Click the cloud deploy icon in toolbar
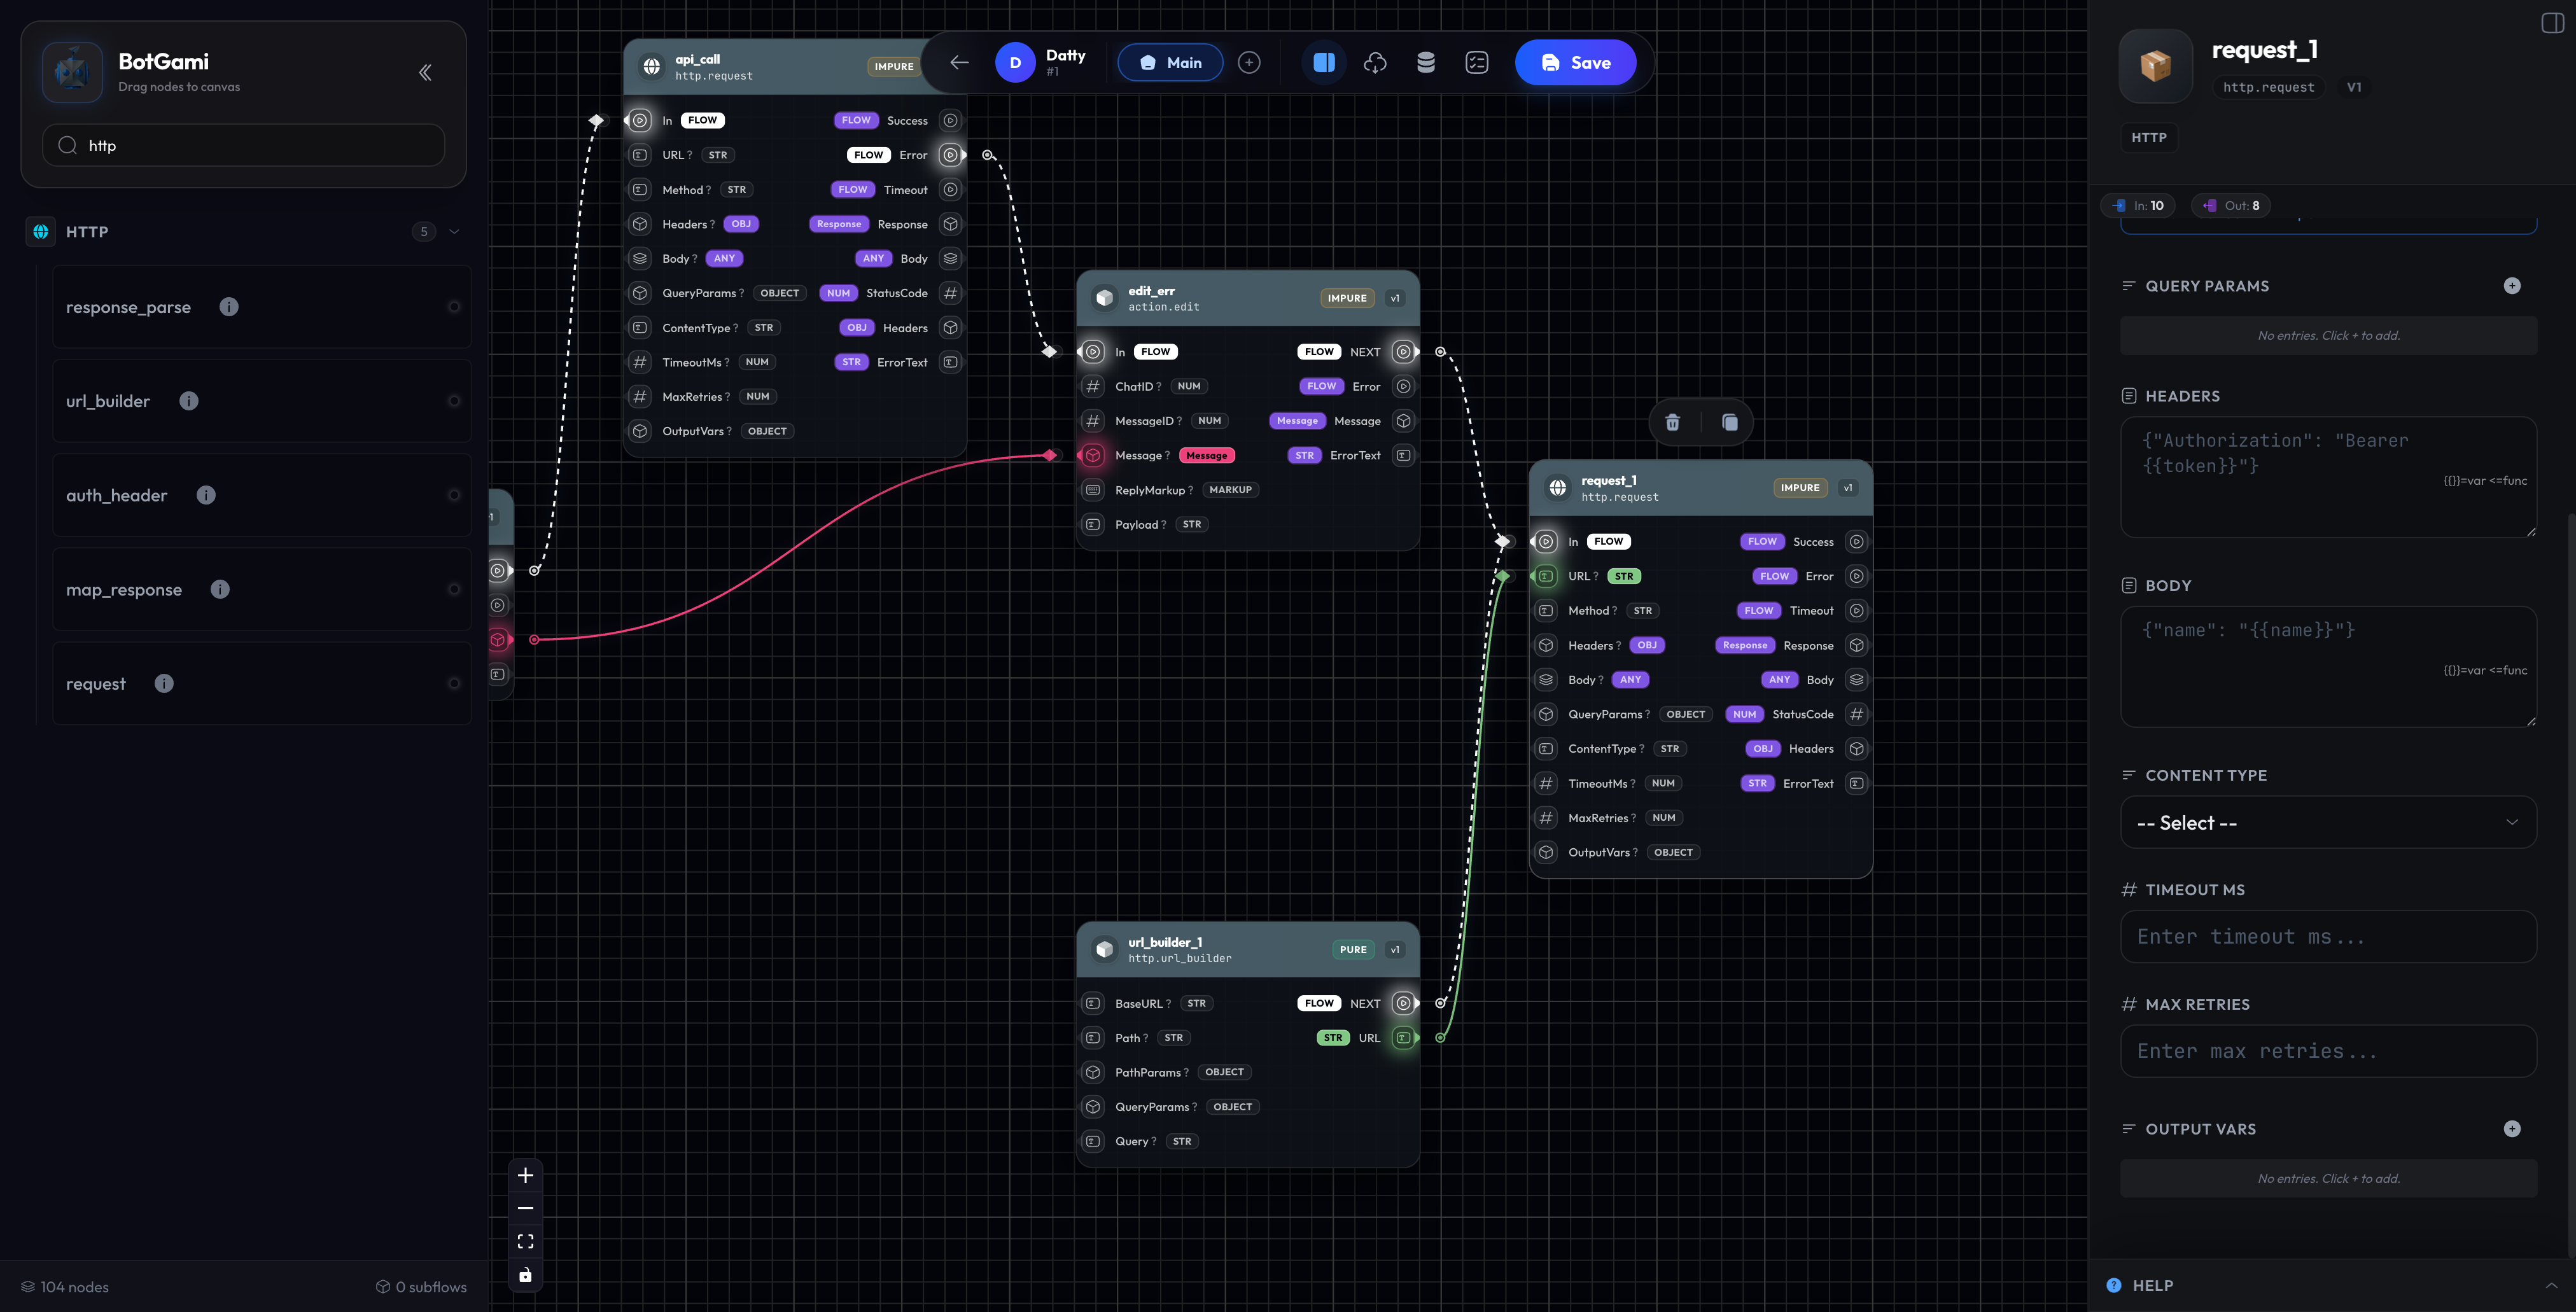2576x1312 pixels. (x=1375, y=63)
